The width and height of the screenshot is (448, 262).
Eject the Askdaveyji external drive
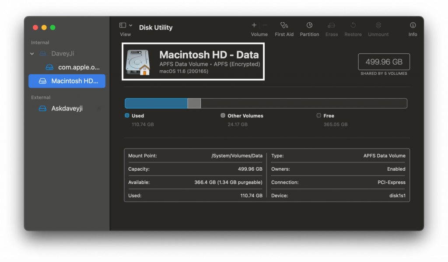[x=99, y=109]
